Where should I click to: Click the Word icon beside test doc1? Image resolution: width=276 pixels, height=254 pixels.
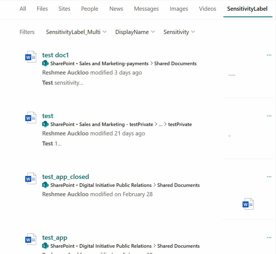(30, 57)
